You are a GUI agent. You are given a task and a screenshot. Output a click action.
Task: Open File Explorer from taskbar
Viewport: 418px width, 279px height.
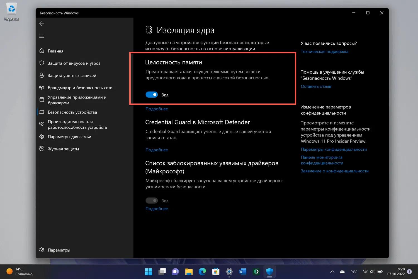tap(189, 271)
